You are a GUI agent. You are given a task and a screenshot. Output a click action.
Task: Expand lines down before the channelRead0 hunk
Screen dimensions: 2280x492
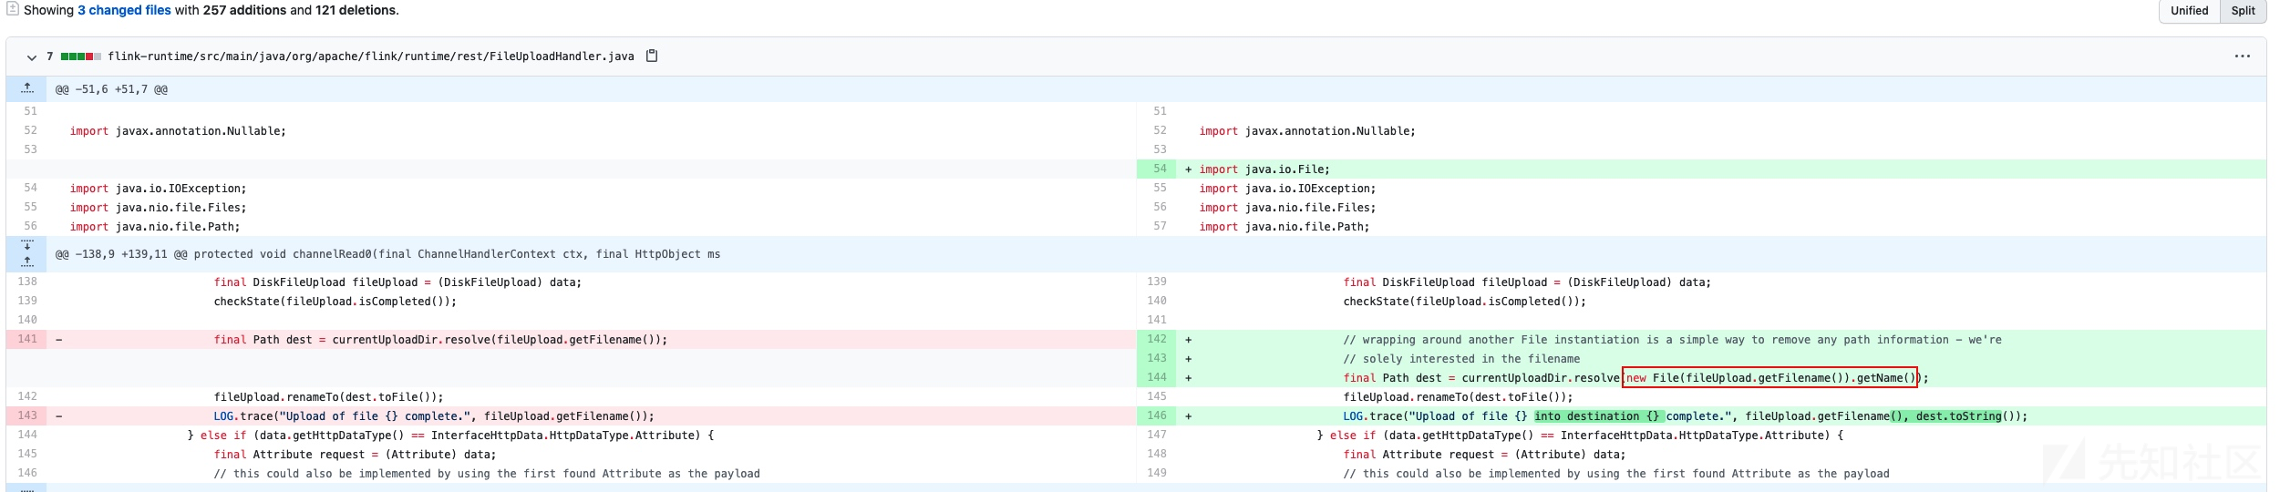click(x=27, y=245)
